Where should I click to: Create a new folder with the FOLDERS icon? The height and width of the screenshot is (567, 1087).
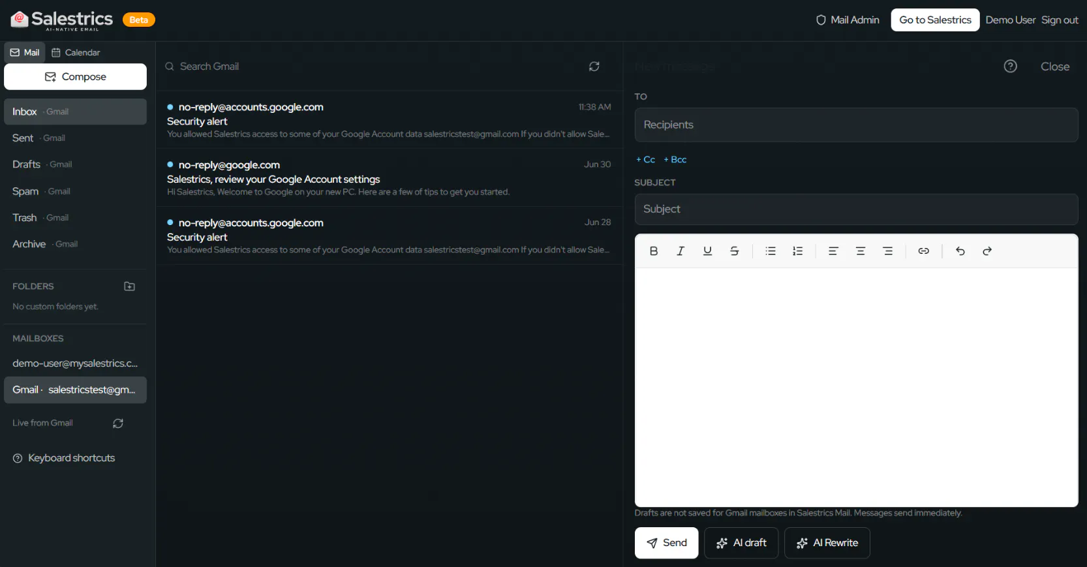(x=129, y=286)
